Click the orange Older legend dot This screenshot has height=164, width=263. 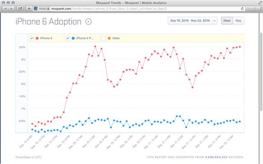coord(109,38)
